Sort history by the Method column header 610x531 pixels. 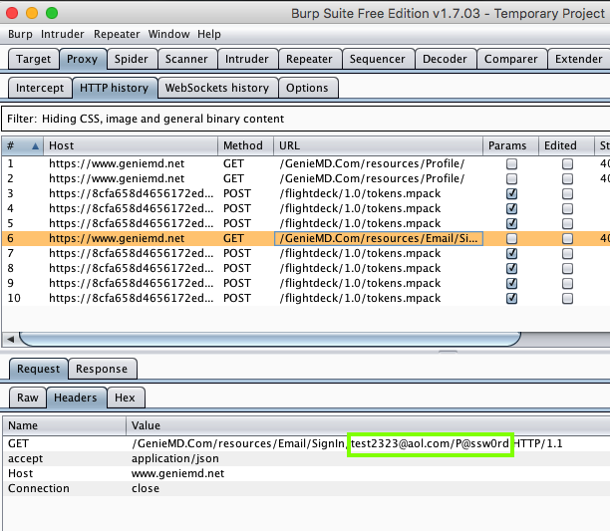tap(242, 146)
